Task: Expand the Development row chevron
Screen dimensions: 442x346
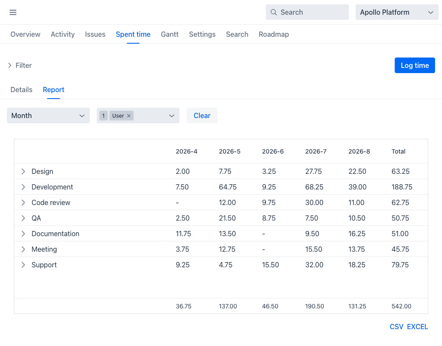Action: (23, 187)
